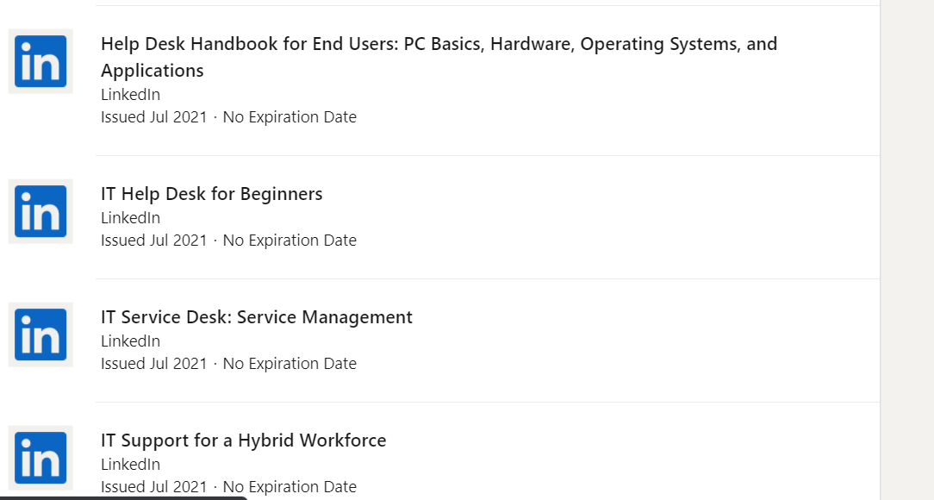Click Issued Jul 2021 under IT Help Desk for Beginners
Image resolution: width=934 pixels, height=500 pixels.
(x=153, y=241)
